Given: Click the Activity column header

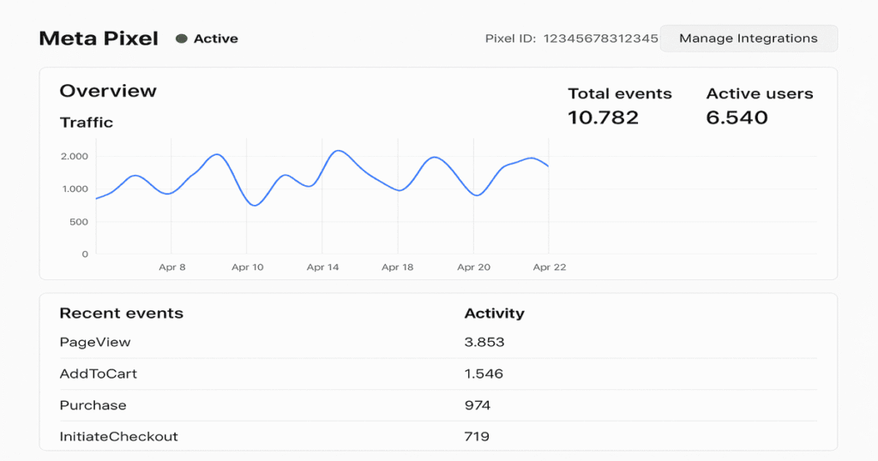Looking at the screenshot, I should point(495,313).
